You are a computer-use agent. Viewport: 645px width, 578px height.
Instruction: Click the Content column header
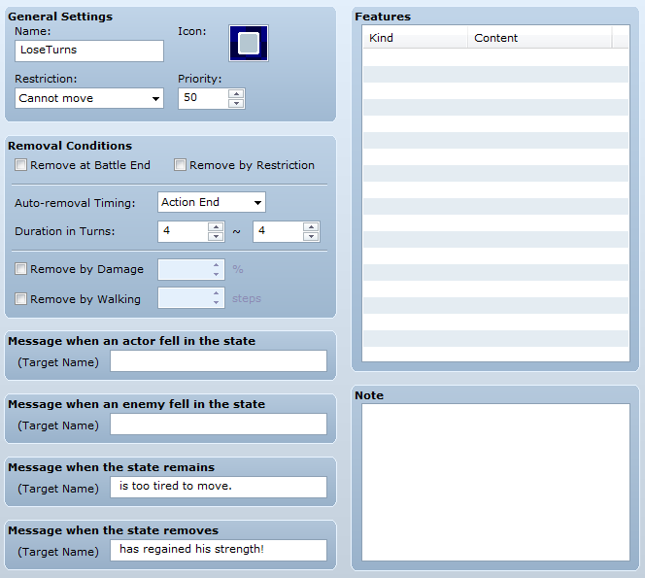(x=539, y=38)
